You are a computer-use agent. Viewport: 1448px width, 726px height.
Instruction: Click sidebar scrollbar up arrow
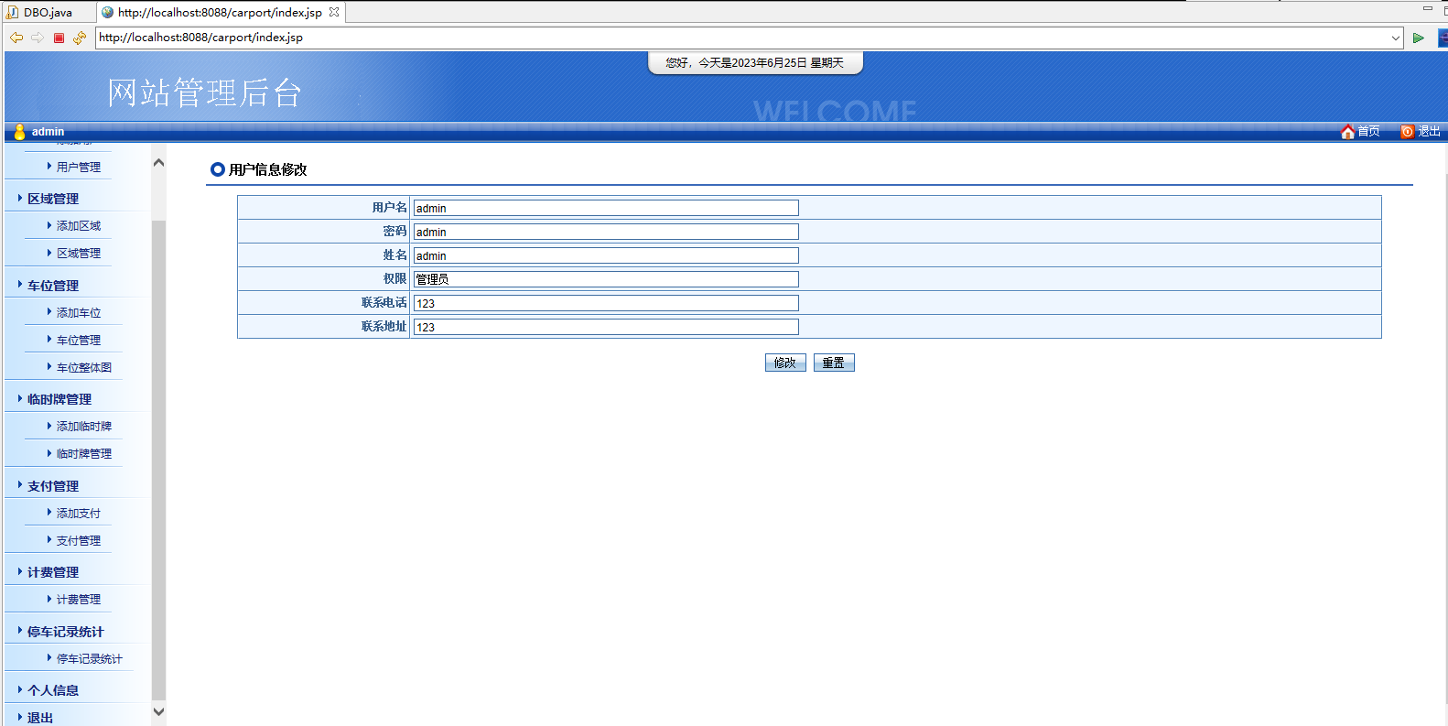click(158, 162)
